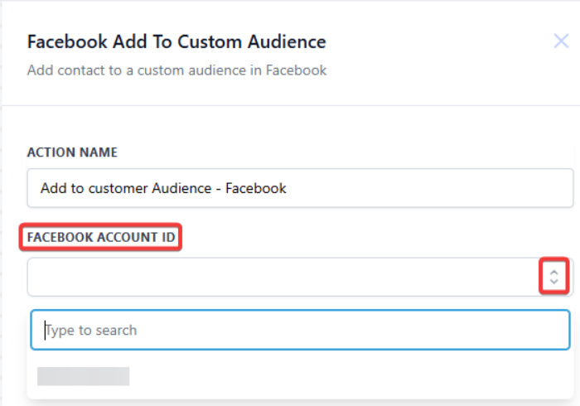
Task: Click the 'Add to customer Audience - Facebook' text
Action: coord(163,188)
